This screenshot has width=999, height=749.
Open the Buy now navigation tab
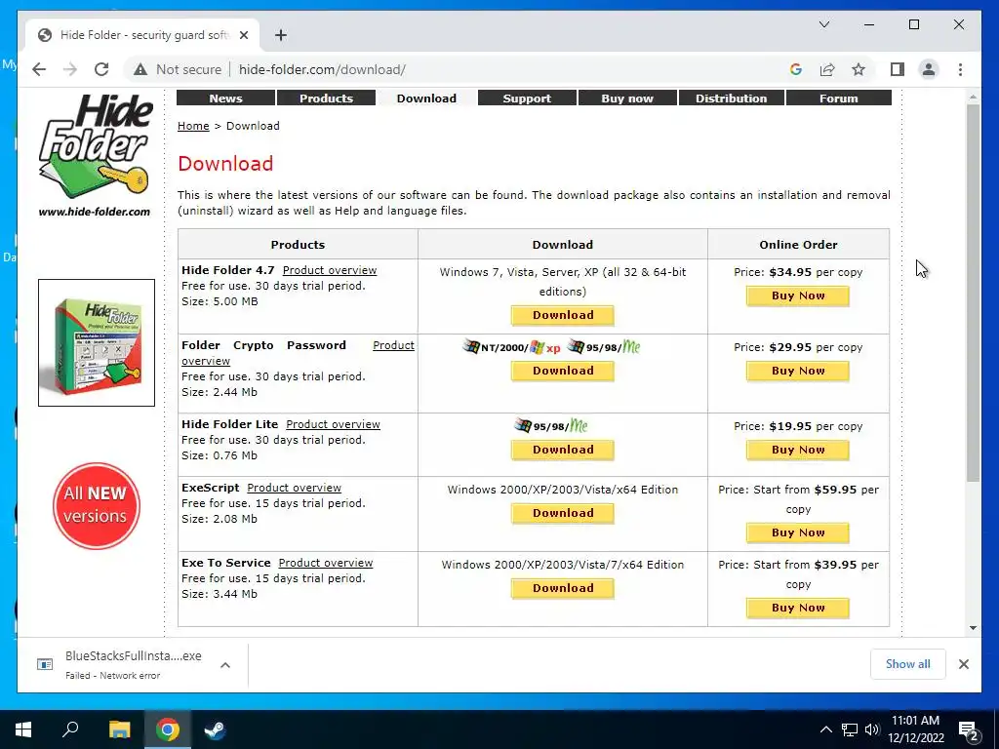coord(627,99)
